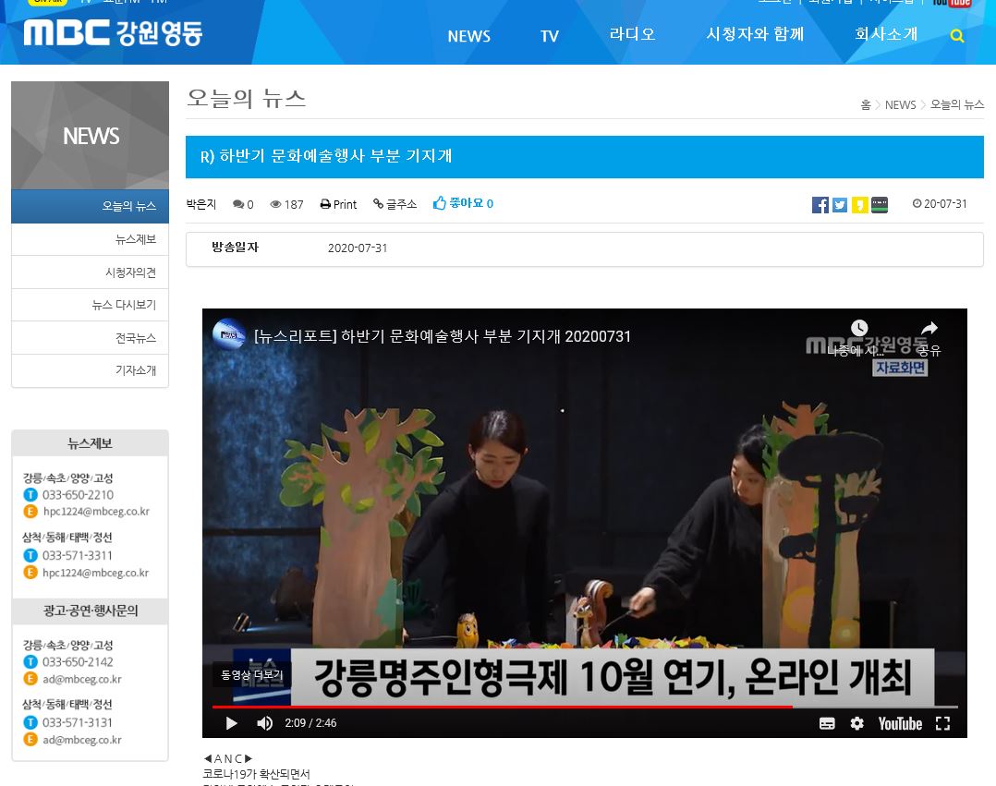This screenshot has width=996, height=786.
Task: Open the NEWS top navigation menu
Action: tap(468, 36)
